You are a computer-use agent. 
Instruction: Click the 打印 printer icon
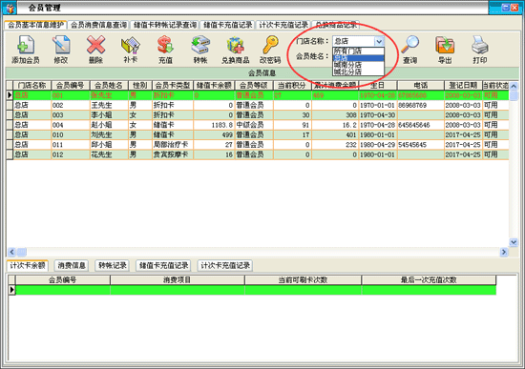480,45
